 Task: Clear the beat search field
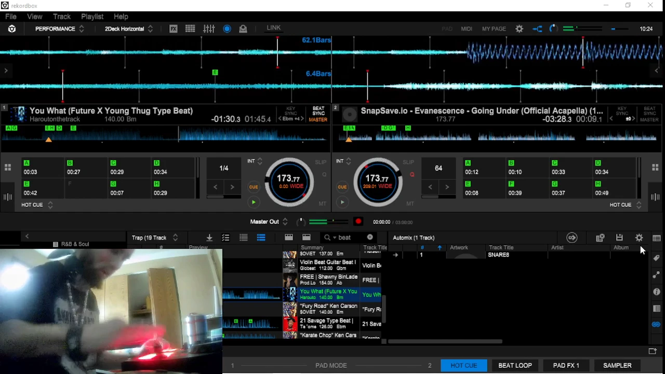370,237
